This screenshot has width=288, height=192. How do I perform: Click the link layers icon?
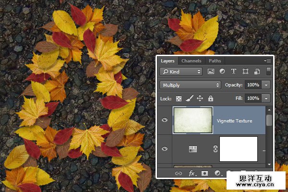click(x=179, y=173)
